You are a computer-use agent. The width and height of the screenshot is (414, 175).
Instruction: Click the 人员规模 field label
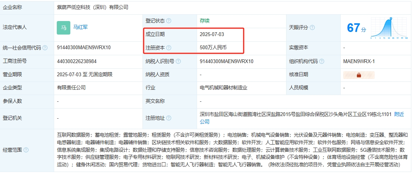(x=299, y=87)
